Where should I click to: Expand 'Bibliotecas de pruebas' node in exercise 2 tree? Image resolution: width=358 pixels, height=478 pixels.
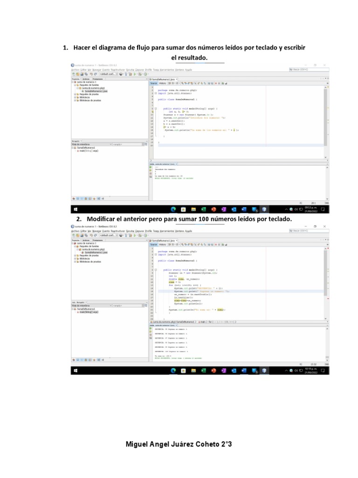pos(75,261)
